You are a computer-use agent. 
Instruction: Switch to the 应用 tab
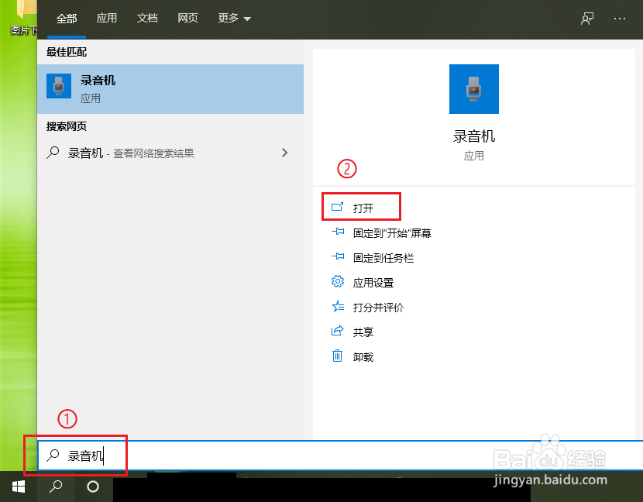pos(107,18)
